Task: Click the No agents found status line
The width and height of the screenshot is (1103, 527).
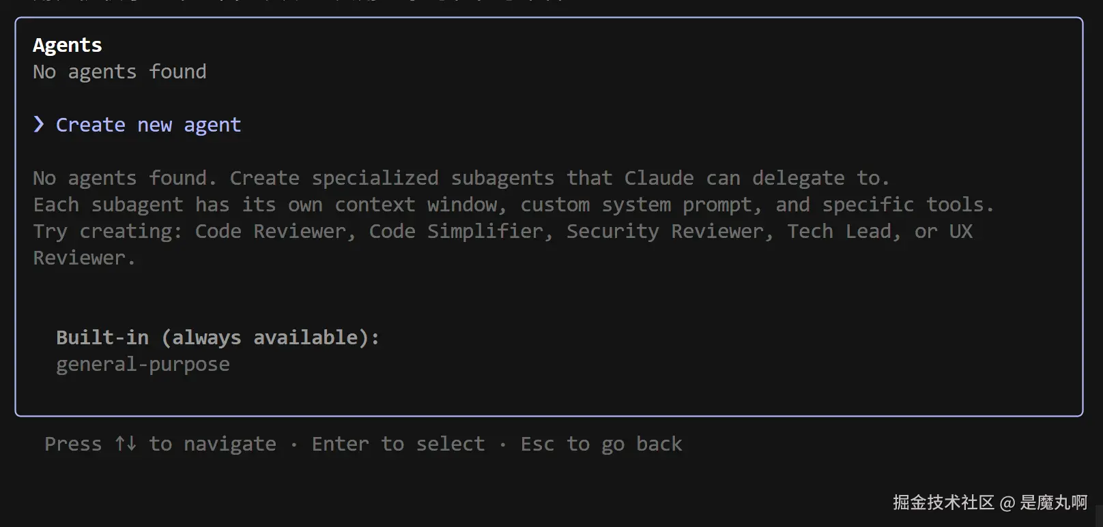Action: coord(119,72)
